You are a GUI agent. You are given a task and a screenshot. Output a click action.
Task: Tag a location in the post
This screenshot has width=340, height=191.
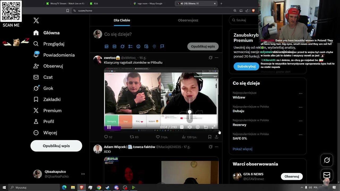[154, 46]
